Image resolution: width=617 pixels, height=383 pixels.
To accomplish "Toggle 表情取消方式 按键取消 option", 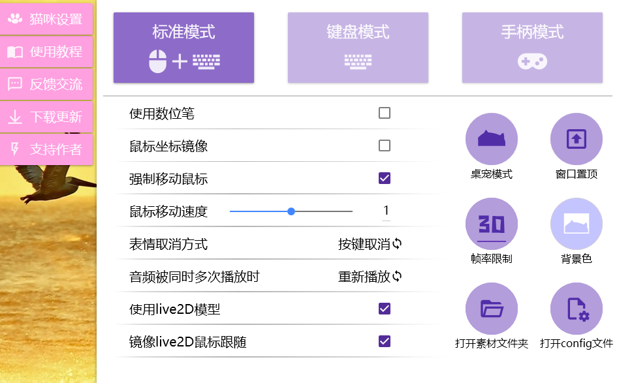I will [370, 244].
